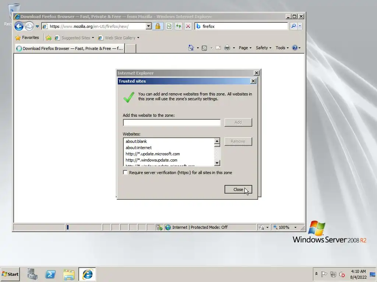Expand the zoom level dropdown arrow
The width and height of the screenshot is (377, 282).
tap(296, 228)
